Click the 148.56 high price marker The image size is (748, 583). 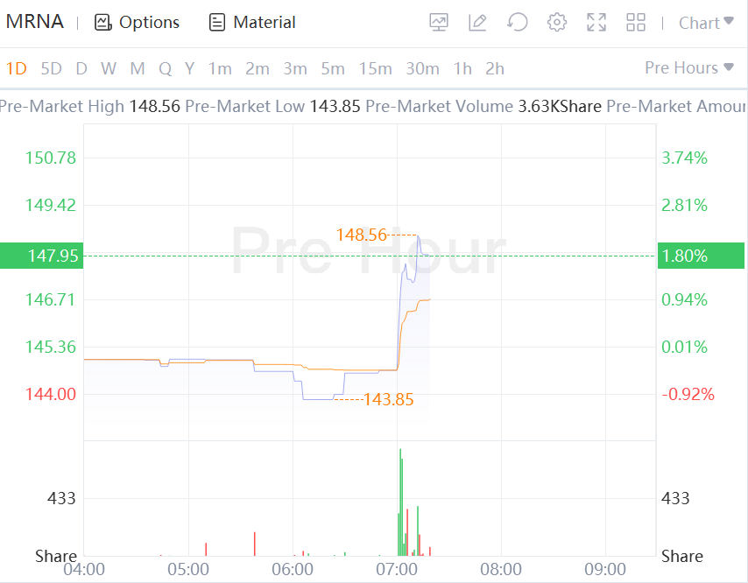(x=361, y=235)
